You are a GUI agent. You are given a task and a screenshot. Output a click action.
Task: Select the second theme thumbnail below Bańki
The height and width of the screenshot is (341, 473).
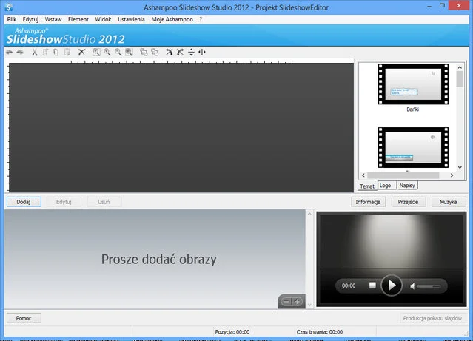413,147
